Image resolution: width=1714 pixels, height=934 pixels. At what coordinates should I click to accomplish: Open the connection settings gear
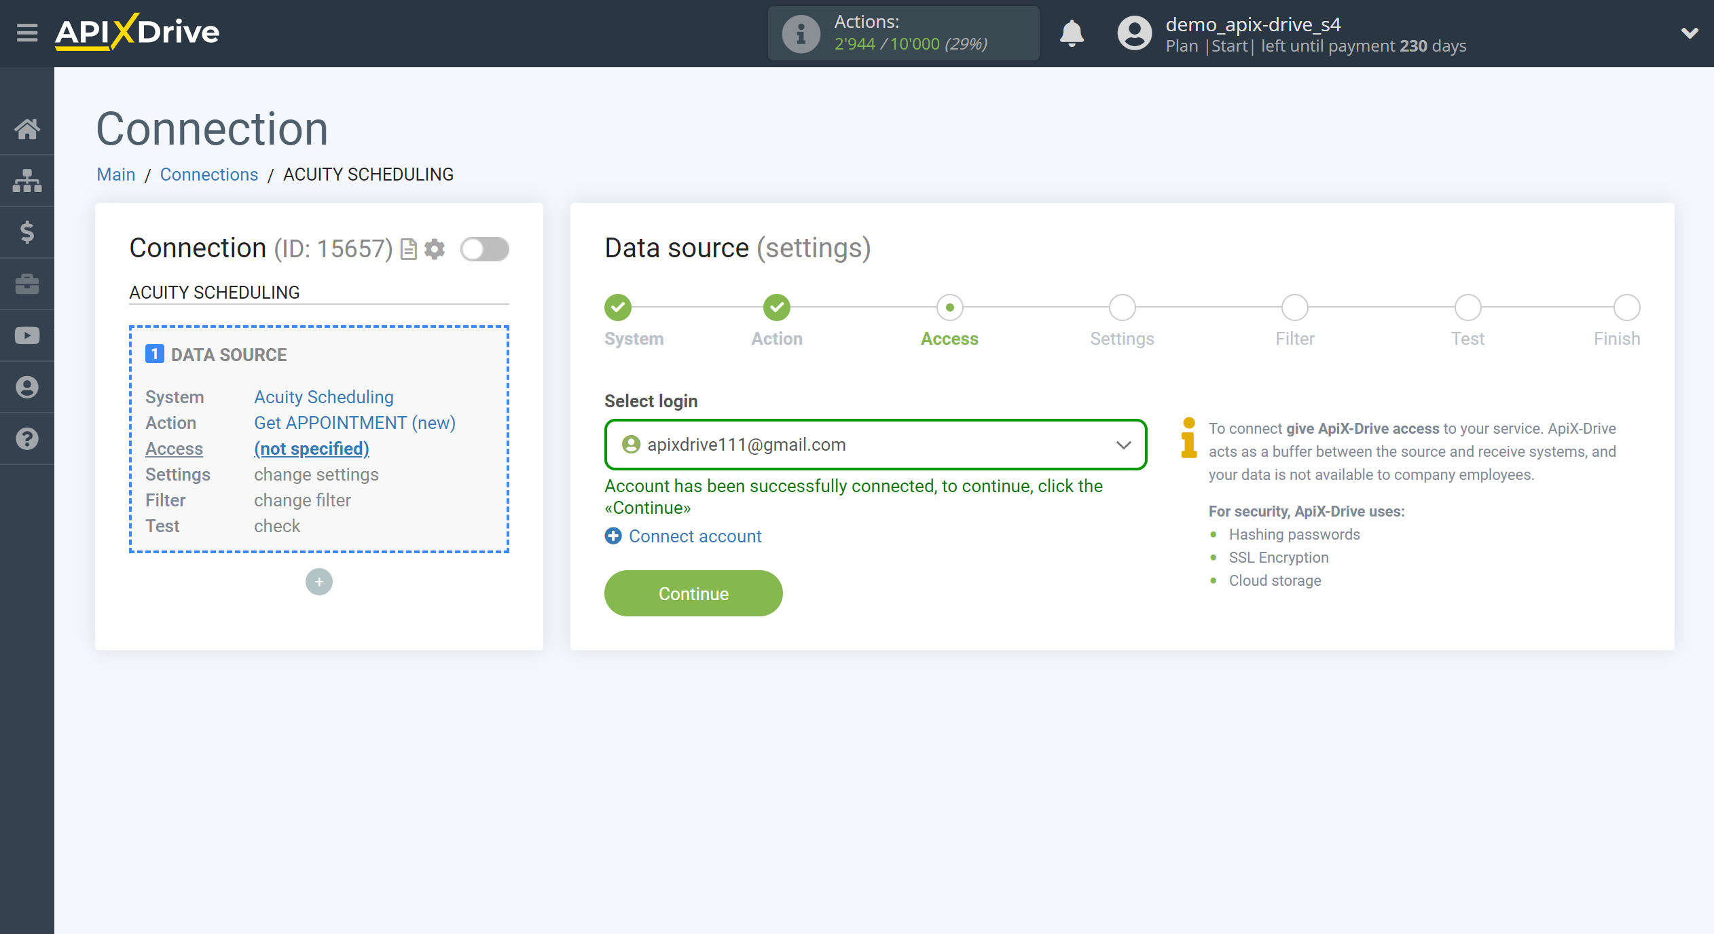(x=435, y=249)
